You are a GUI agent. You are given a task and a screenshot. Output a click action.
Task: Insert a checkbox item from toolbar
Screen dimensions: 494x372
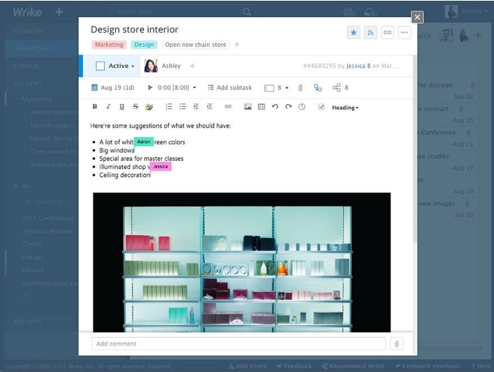click(321, 107)
